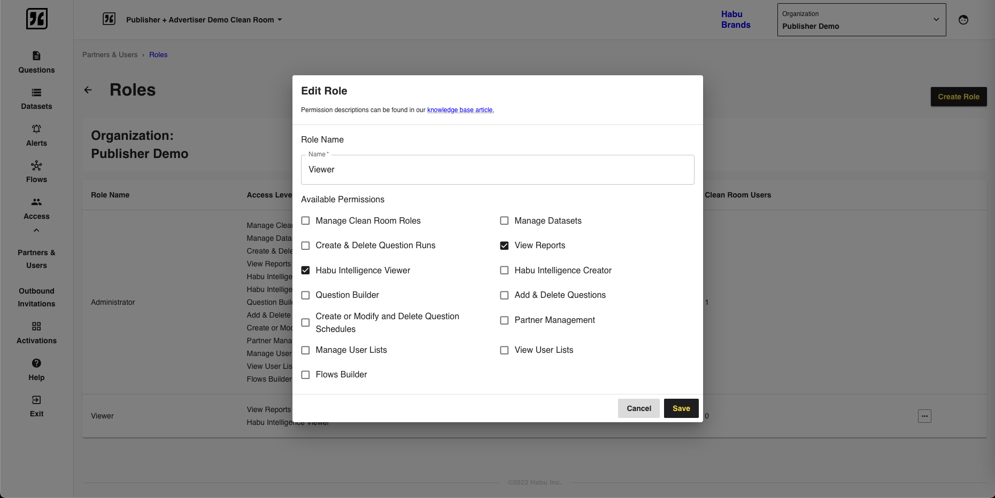Open Access people icon in sidebar
This screenshot has height=498, width=995.
(x=36, y=202)
